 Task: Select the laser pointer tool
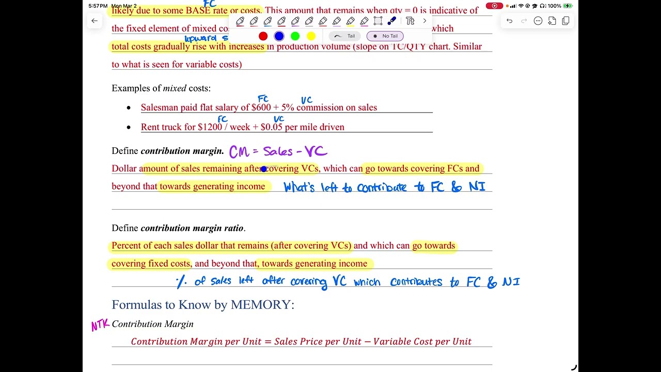391,21
